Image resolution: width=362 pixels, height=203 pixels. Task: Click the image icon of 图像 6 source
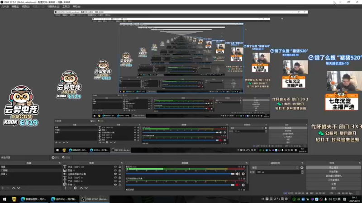[65, 171]
